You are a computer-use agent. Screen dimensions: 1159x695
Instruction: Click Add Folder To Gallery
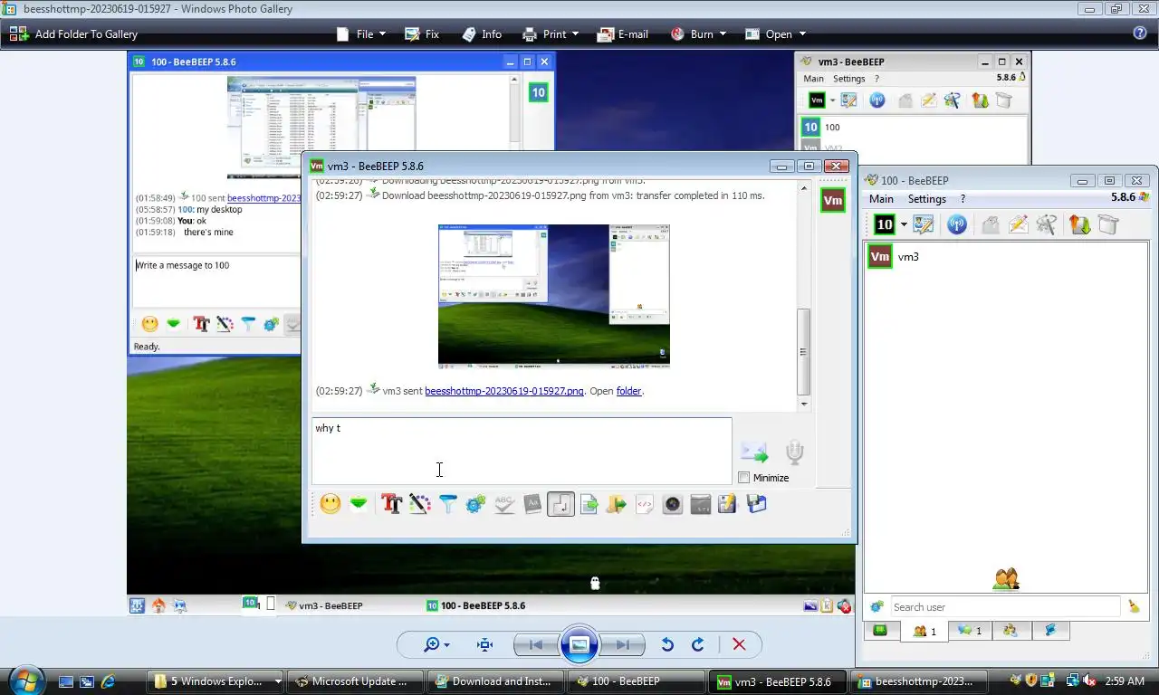(x=74, y=34)
